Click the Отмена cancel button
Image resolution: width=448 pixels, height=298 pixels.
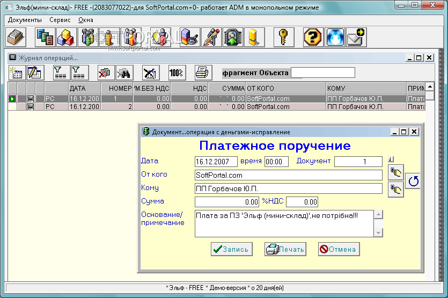click(339, 249)
